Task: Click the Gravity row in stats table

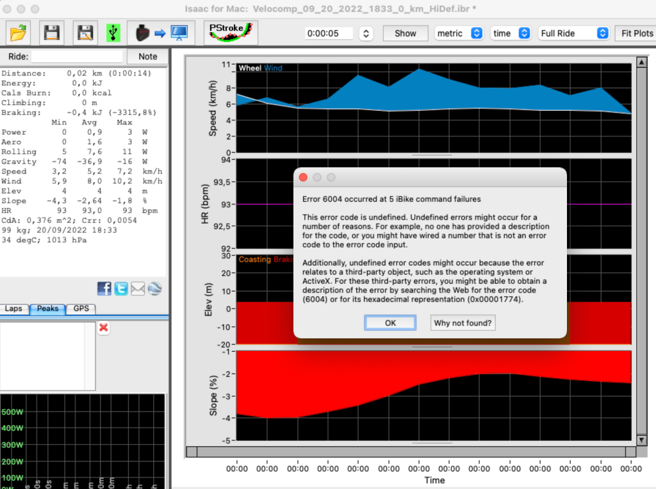Action: coord(74,162)
